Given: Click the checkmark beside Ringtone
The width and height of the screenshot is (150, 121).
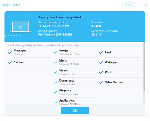Looking at the screenshot, I should point(55,92).
